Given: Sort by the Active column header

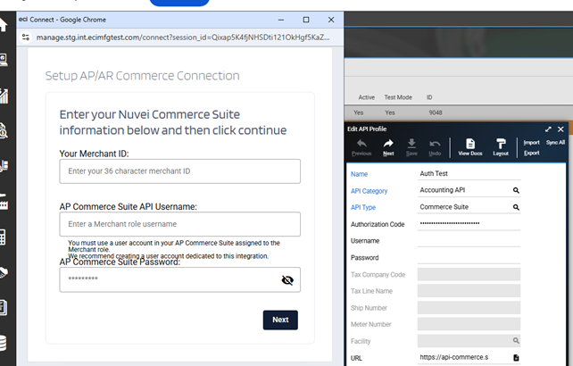Looking at the screenshot, I should click(366, 97).
